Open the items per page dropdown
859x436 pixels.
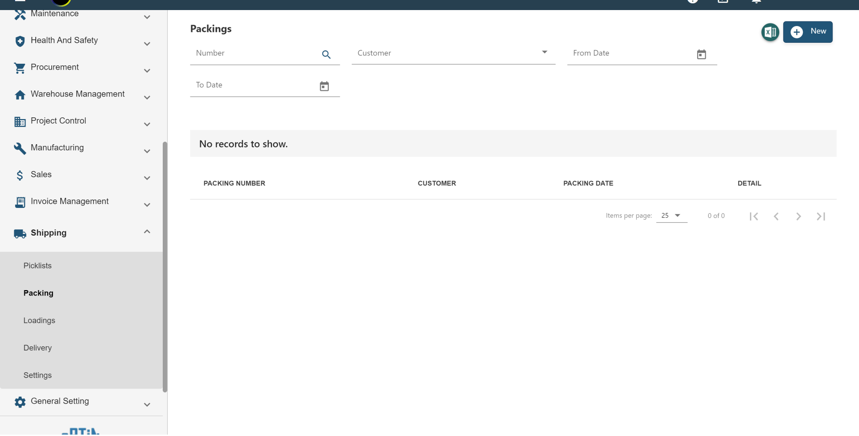click(672, 215)
